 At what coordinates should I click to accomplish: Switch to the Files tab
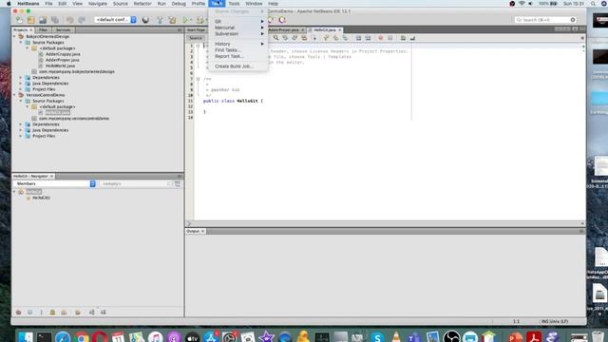[x=43, y=29]
